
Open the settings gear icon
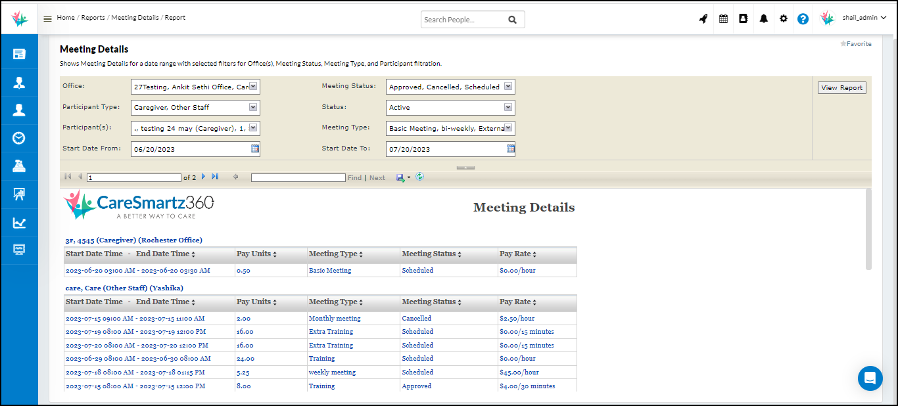click(783, 19)
